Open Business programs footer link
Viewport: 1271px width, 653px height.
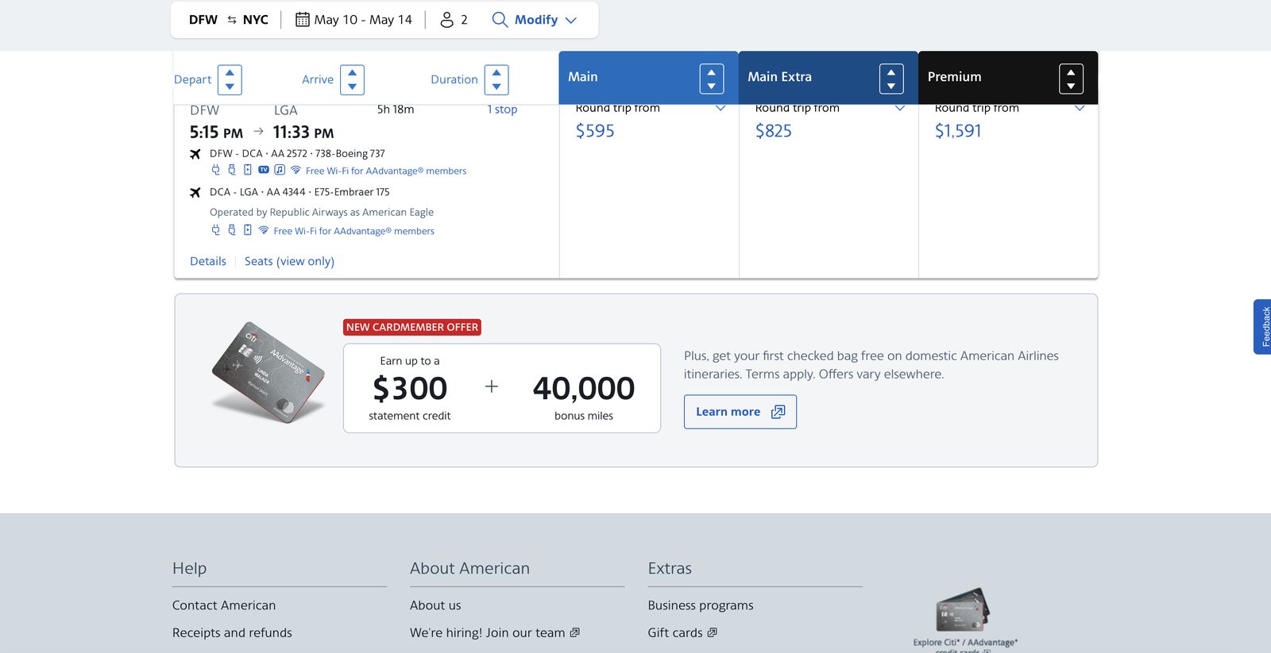pyautogui.click(x=701, y=605)
